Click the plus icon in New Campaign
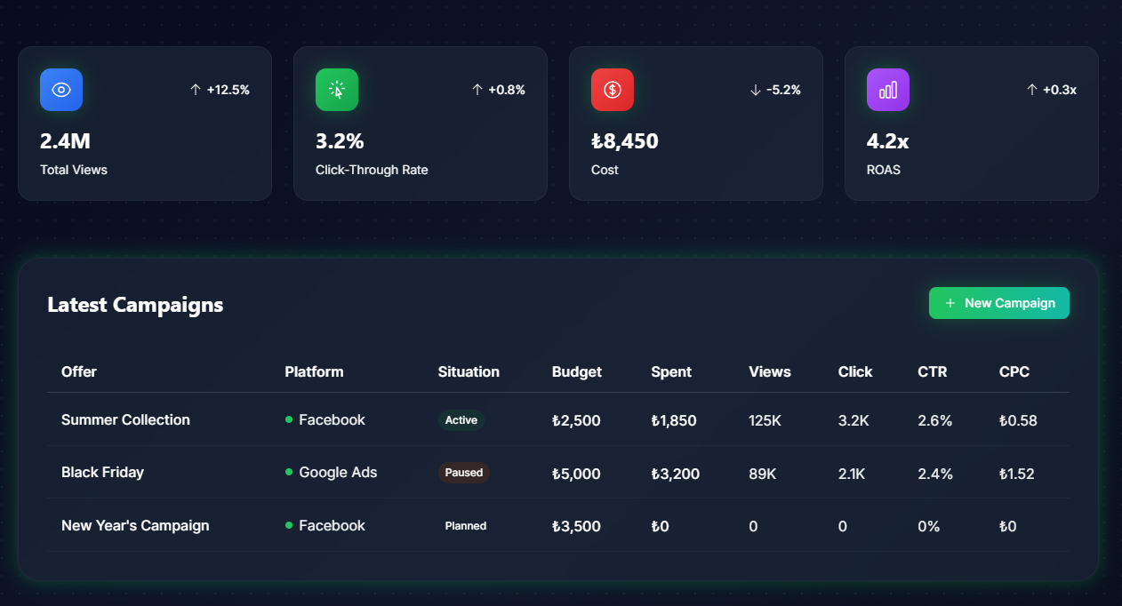Image resolution: width=1122 pixels, height=606 pixels. click(950, 303)
